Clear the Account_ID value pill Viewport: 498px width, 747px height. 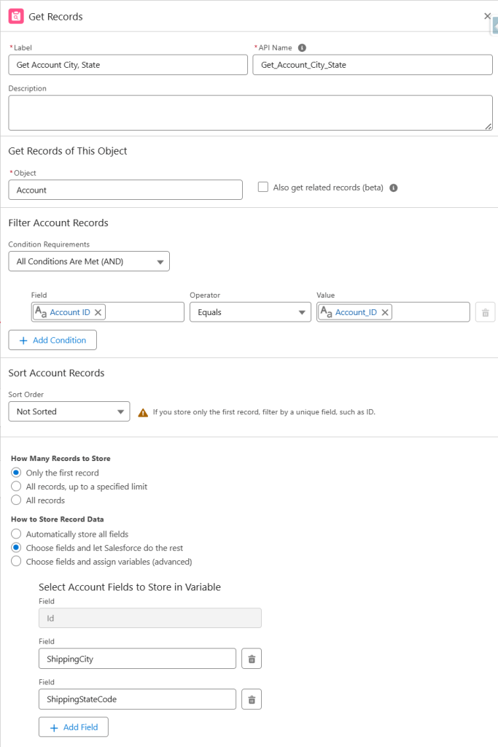tap(385, 312)
